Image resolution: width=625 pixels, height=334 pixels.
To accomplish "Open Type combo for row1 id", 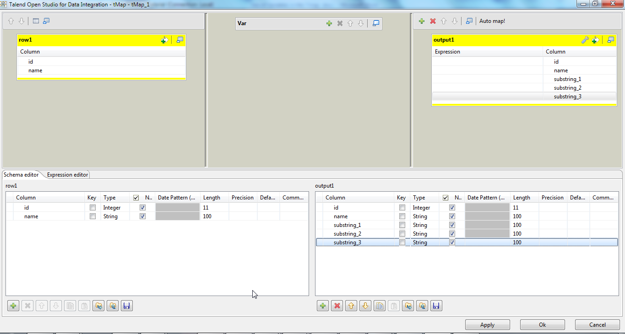I will [x=115, y=208].
